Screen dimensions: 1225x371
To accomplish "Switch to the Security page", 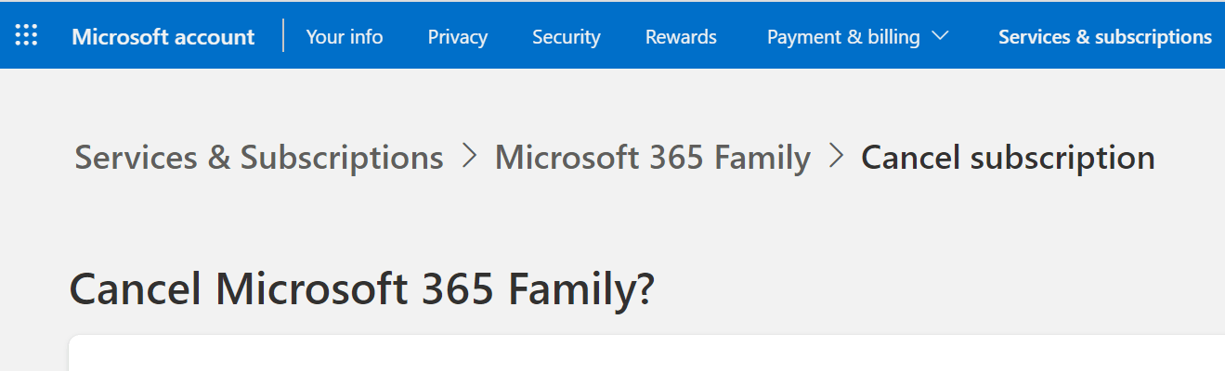I will tap(566, 37).
